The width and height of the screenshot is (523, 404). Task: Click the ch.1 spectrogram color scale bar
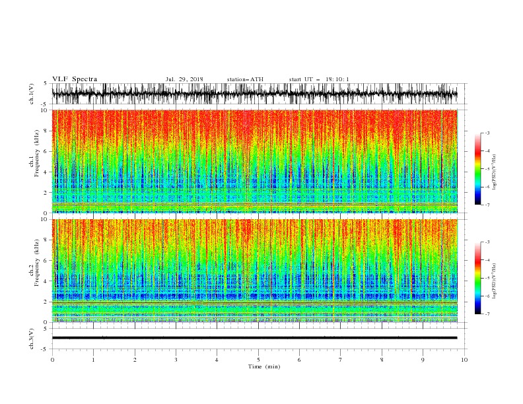pyautogui.click(x=477, y=169)
